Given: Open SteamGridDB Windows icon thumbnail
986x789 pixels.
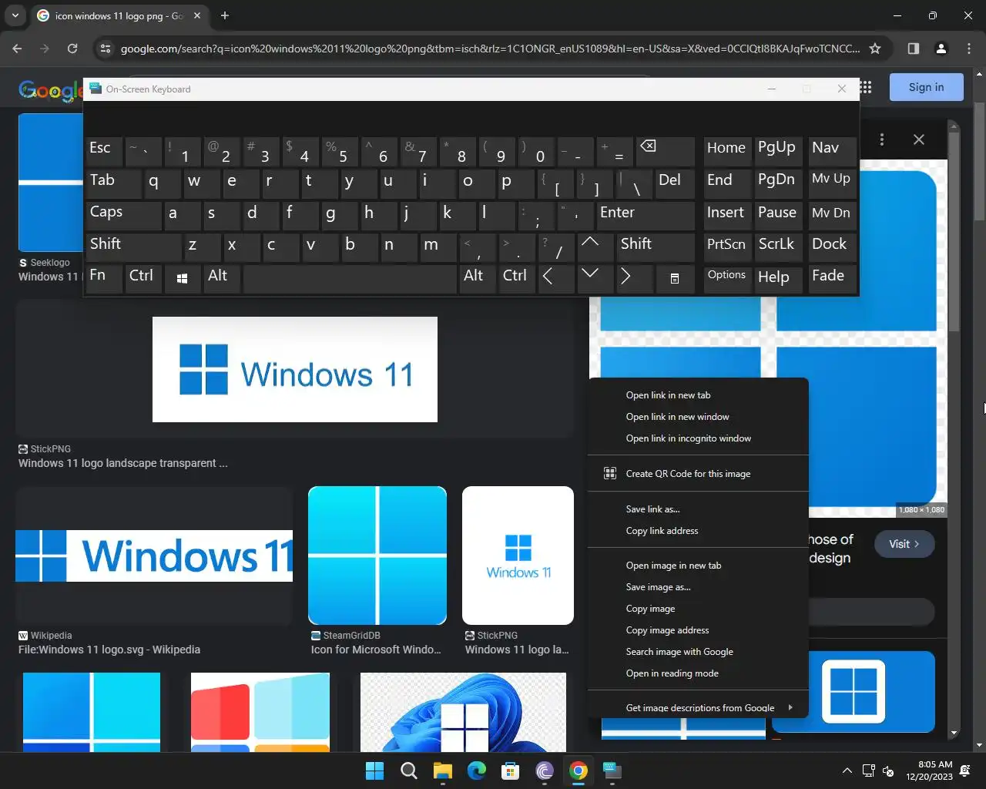Looking at the screenshot, I should [x=377, y=556].
